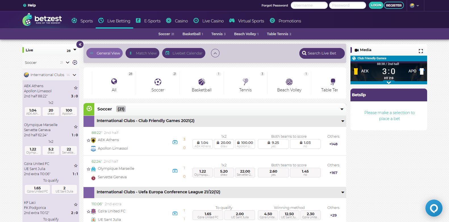
Task: Collapse International Clubs group in sidebar
Action: [x=74, y=75]
